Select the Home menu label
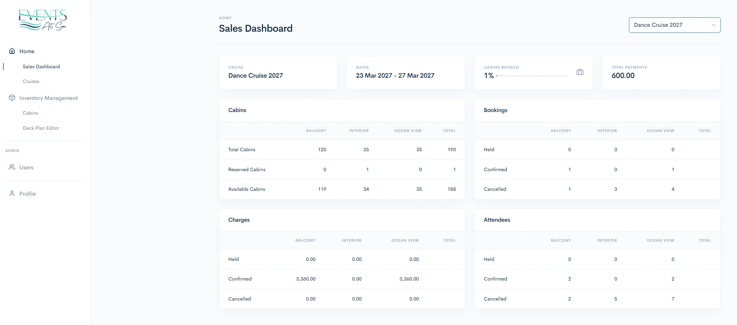737x325 pixels. tap(27, 51)
